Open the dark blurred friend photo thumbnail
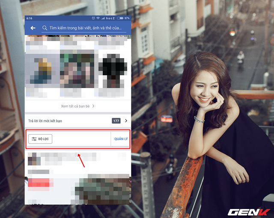This screenshot has height=218, width=274. [x=113, y=71]
